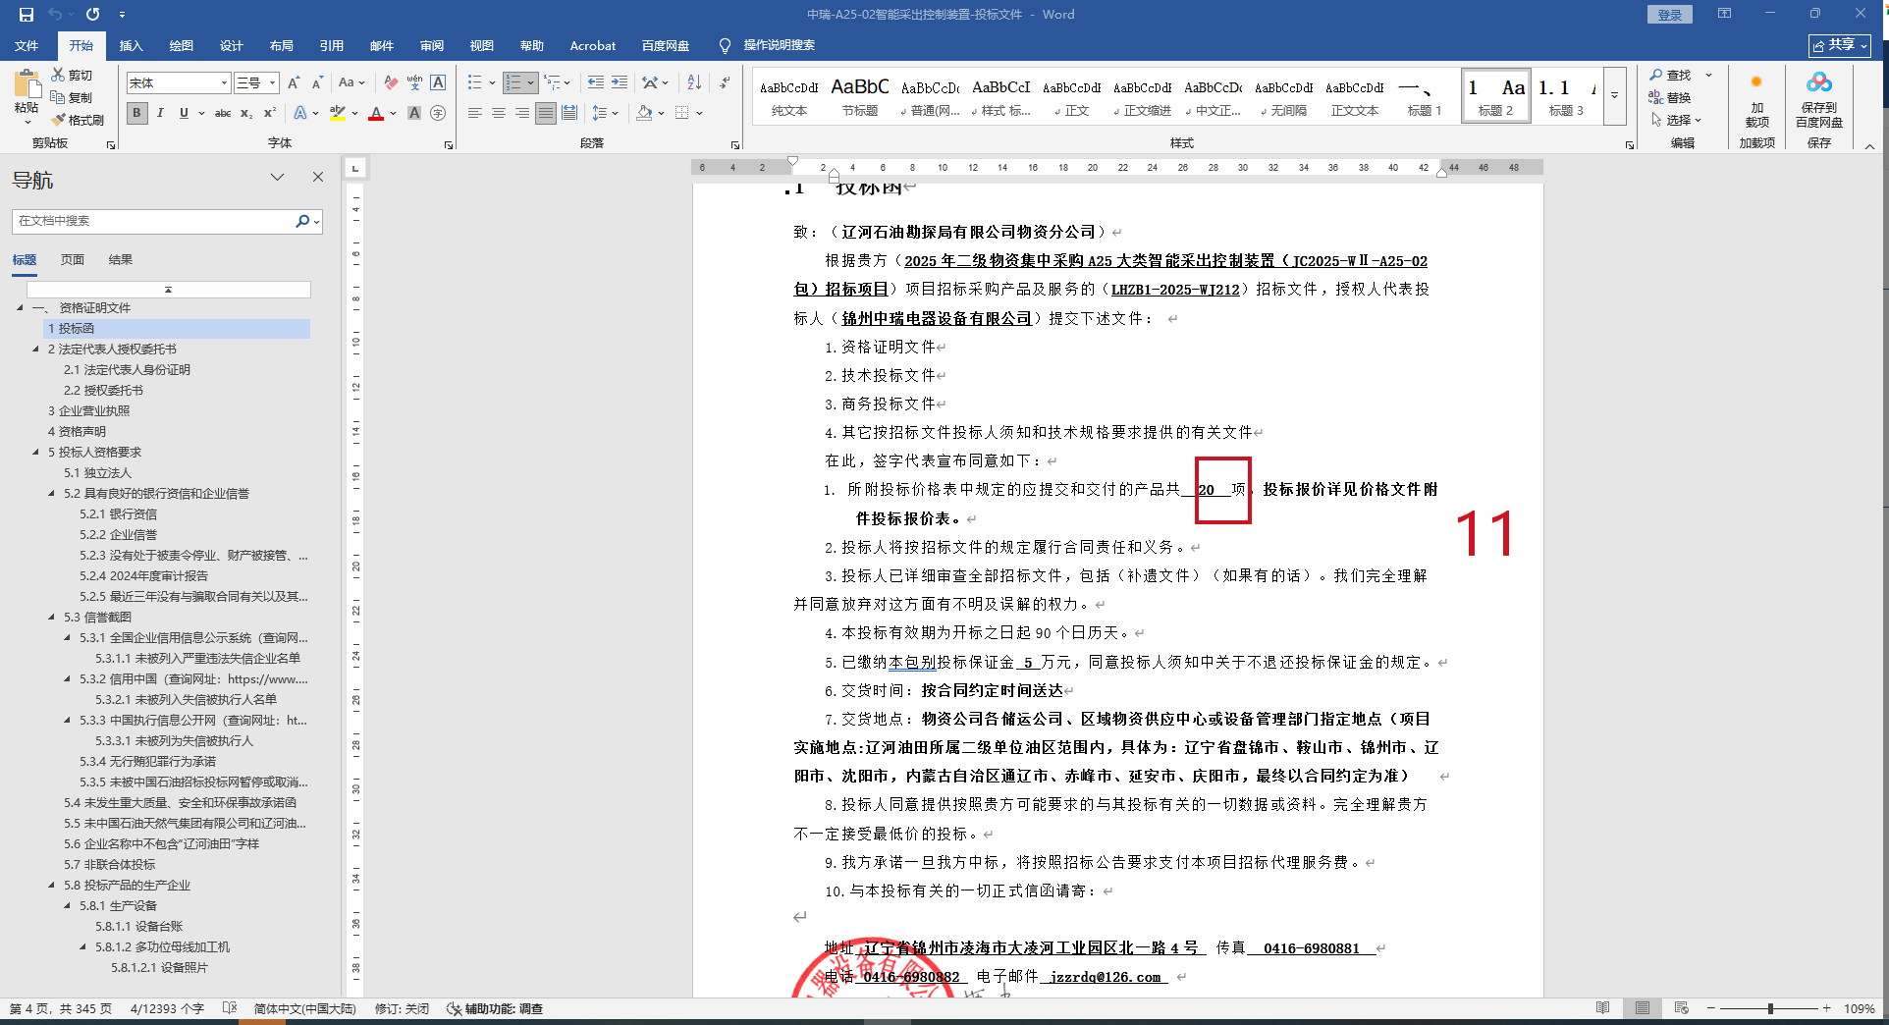Shrink the font size with the smaller A

(x=317, y=83)
